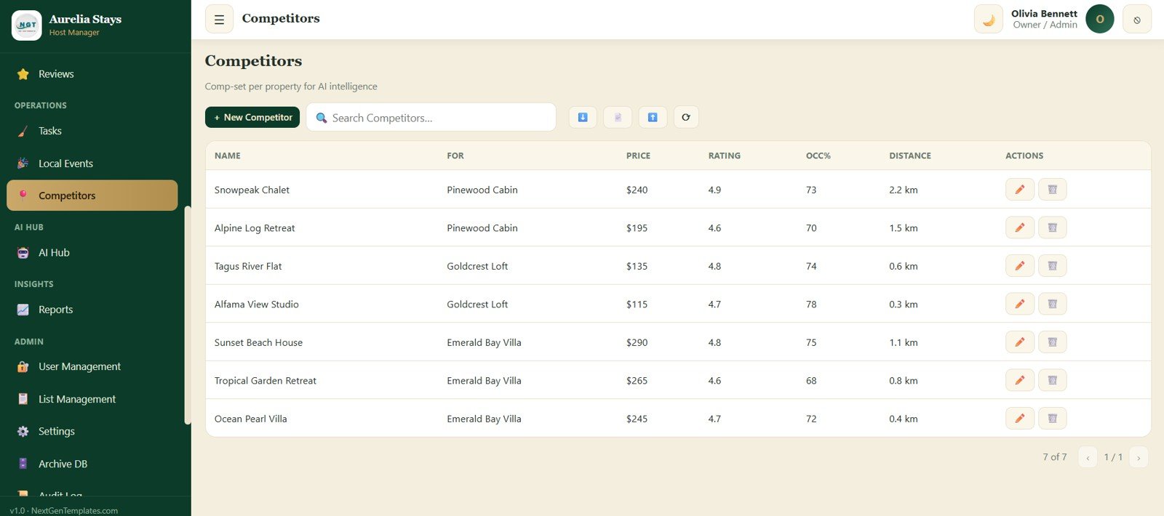Click the NextGenTemplates.com footer link

coord(74,511)
